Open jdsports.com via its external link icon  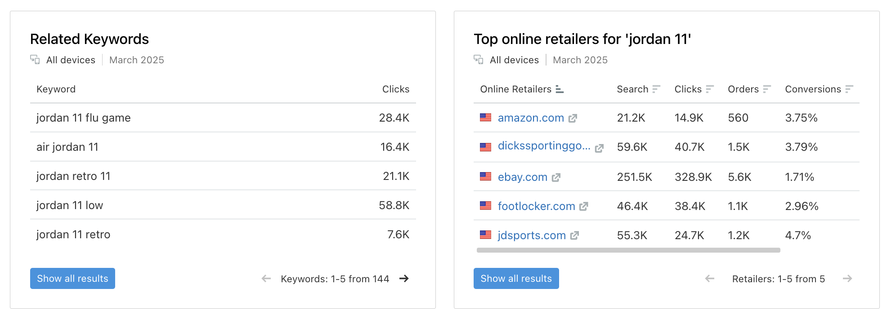pos(574,235)
